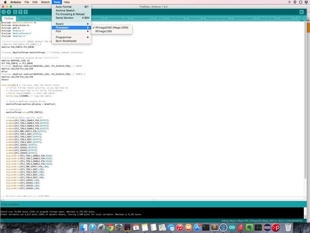Switch to the Machine.h tab
The height and width of the screenshot is (233, 310).
(195, 18)
